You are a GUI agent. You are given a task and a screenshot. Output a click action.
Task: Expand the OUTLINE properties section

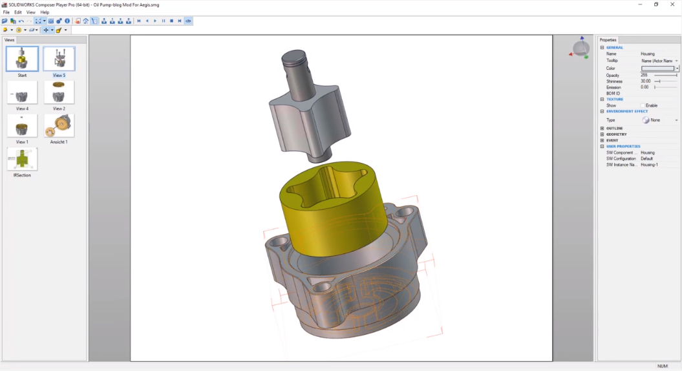click(602, 129)
